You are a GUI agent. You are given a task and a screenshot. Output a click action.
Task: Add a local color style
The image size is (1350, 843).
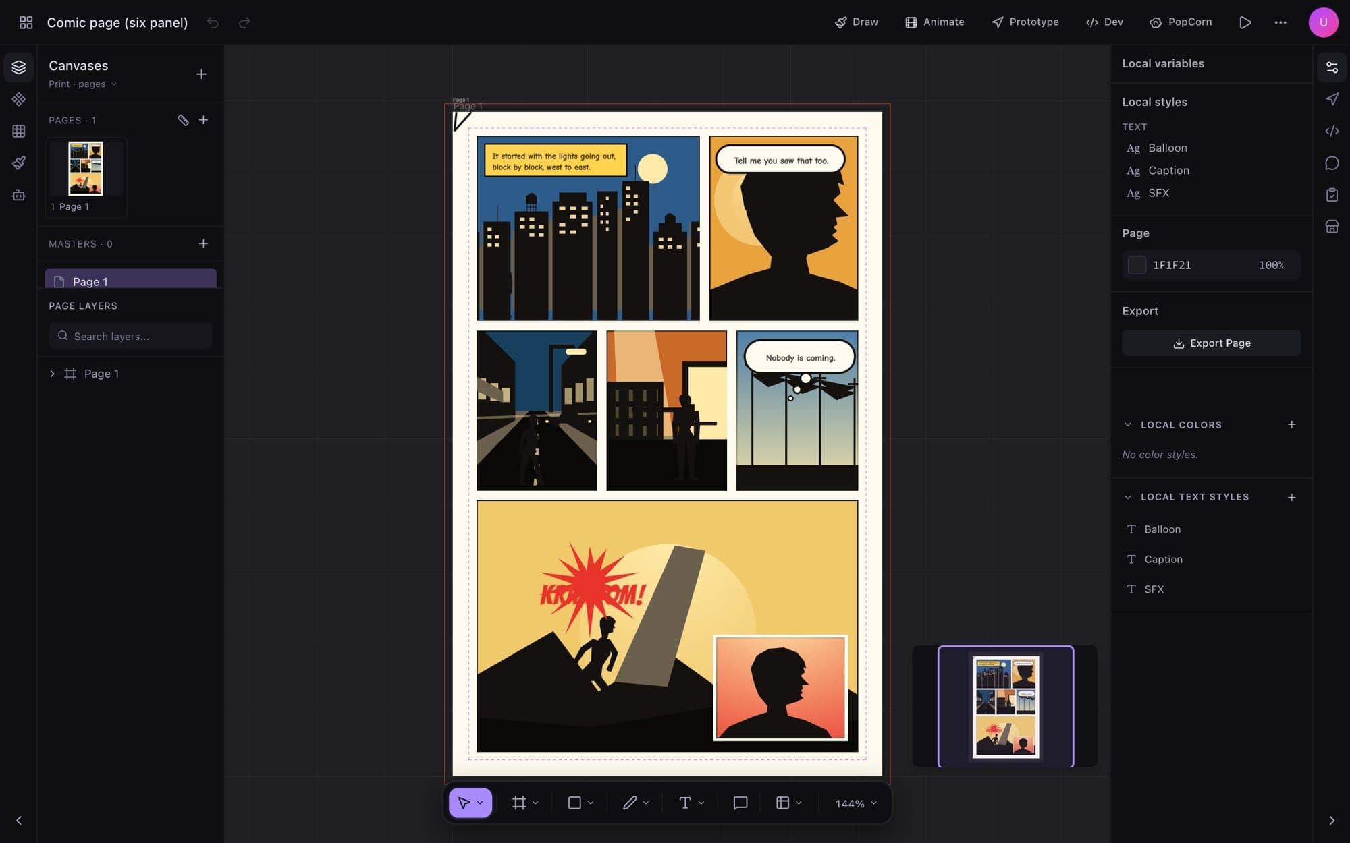(1291, 424)
